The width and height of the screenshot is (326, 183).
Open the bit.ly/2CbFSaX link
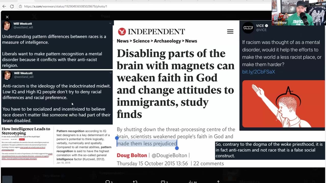pos(259,72)
